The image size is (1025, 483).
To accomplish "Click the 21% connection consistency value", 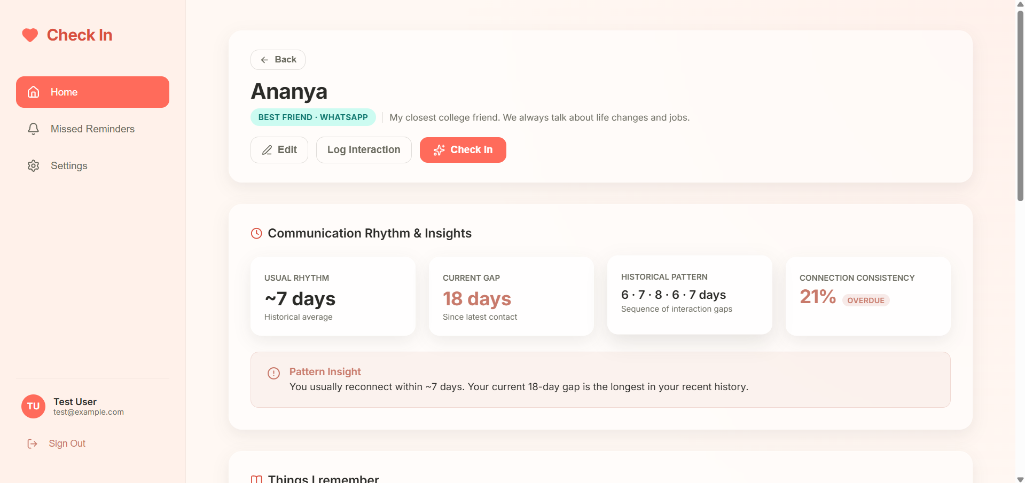I will [x=818, y=296].
